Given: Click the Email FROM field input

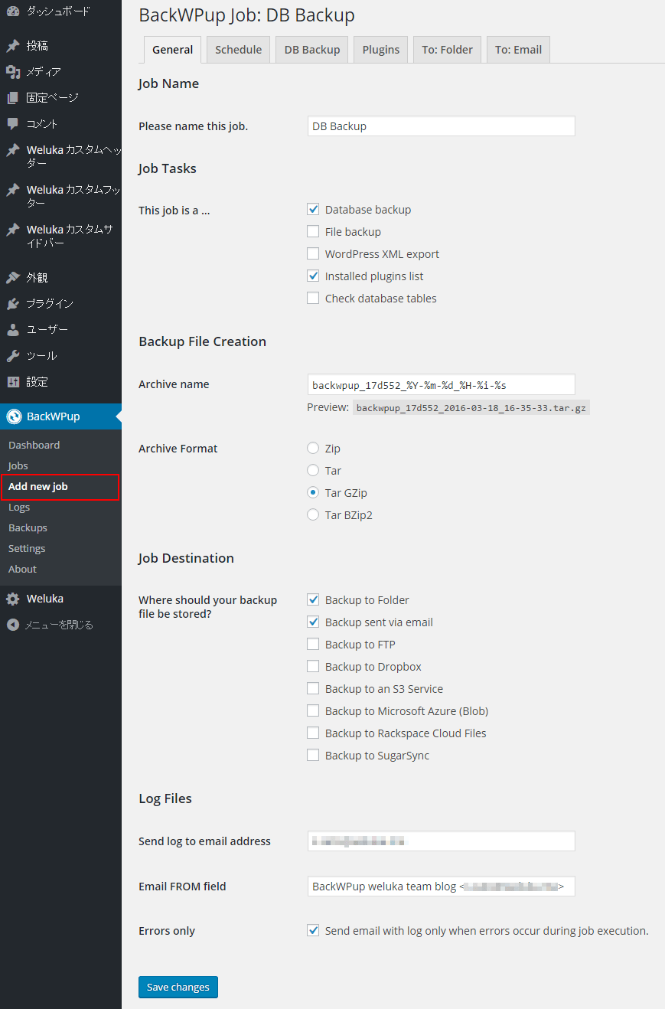Looking at the screenshot, I should [441, 886].
